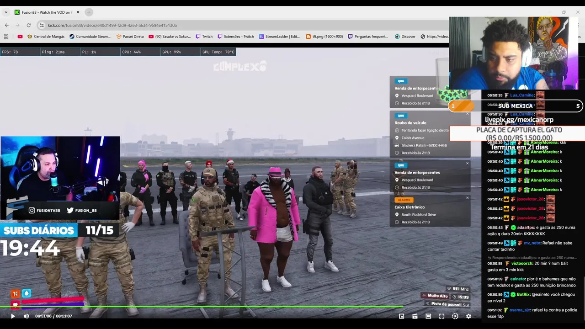Click the SUB MEXICA goal progress bar

pyautogui.click(x=516, y=106)
